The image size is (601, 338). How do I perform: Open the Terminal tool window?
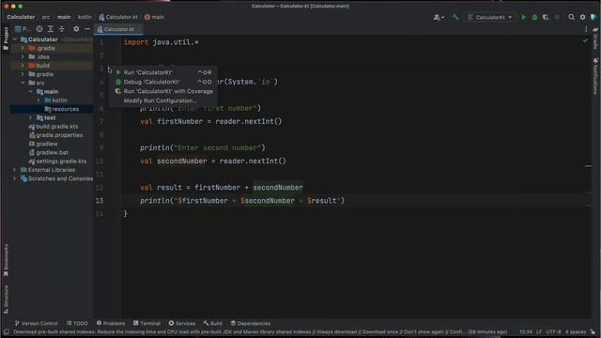coord(146,323)
